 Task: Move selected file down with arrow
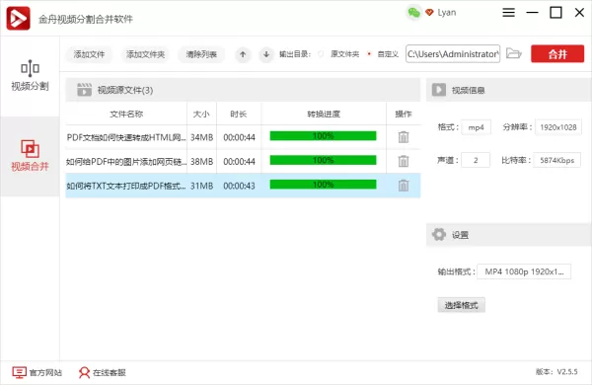click(x=266, y=54)
